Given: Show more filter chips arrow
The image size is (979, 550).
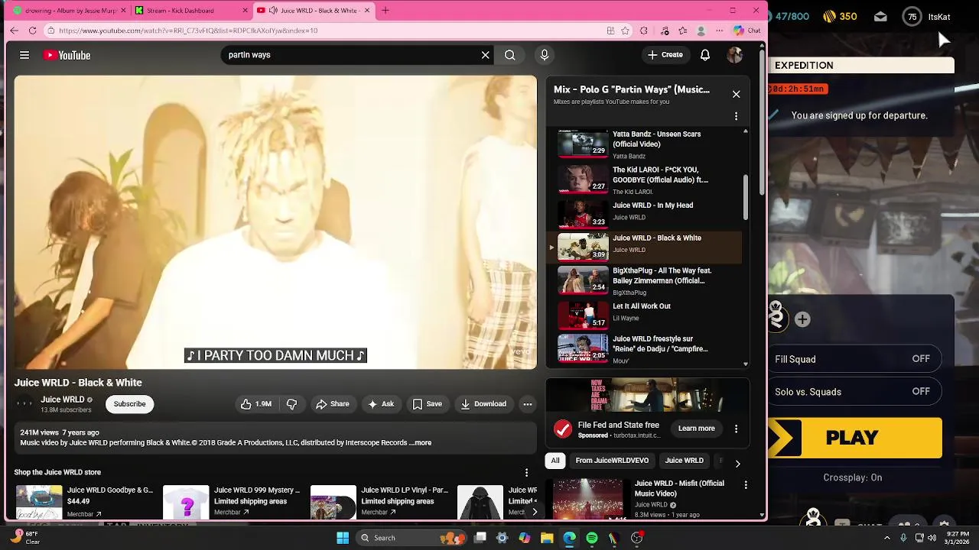Looking at the screenshot, I should tap(737, 464).
